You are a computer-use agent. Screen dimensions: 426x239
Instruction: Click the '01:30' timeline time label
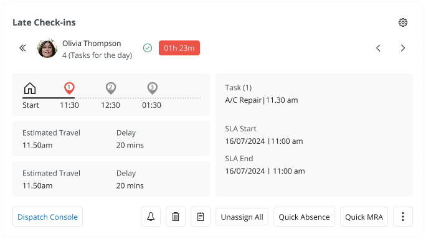151,105
